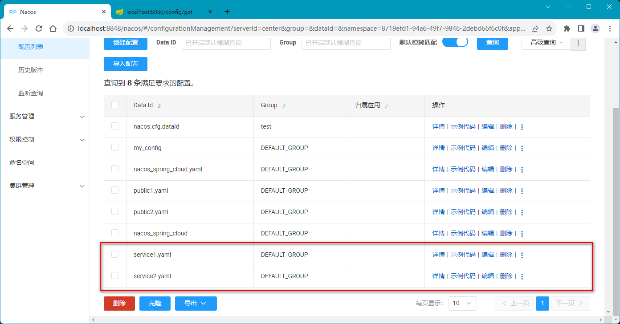This screenshot has width=620, height=324.
Task: View site information icon in address bar
Action: click(70, 28)
